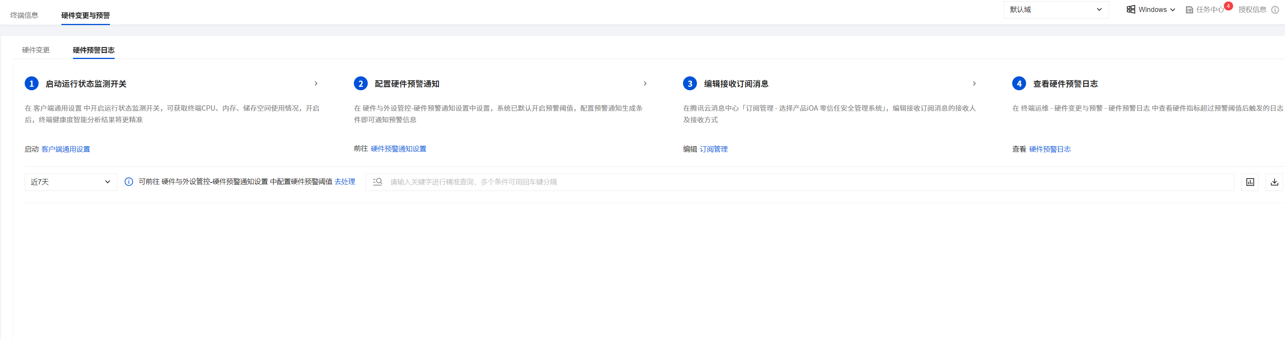Screen dimensions: 1285x339
Task: Focus the keyword search input field
Action: 798,182
